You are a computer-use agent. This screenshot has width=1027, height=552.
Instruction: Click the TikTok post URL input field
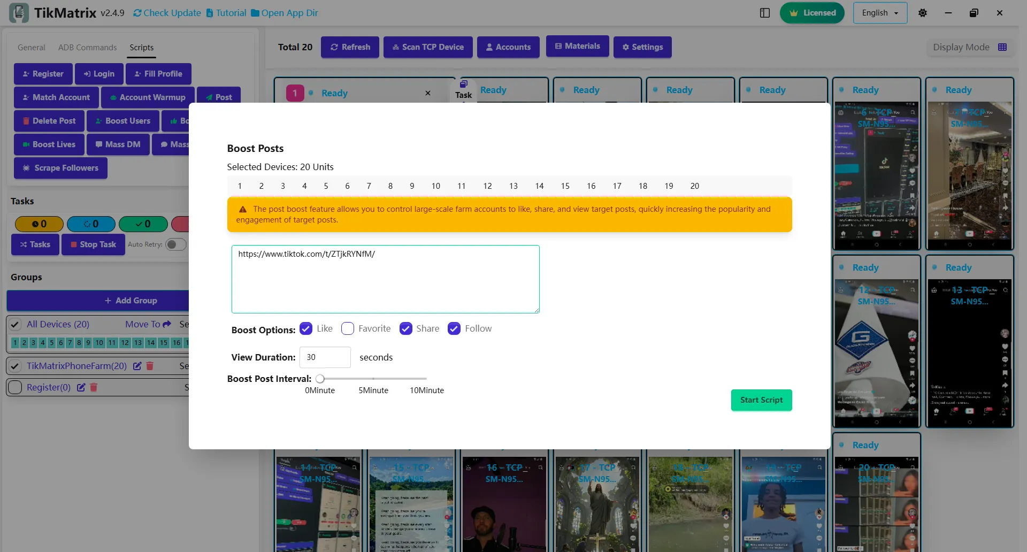385,279
